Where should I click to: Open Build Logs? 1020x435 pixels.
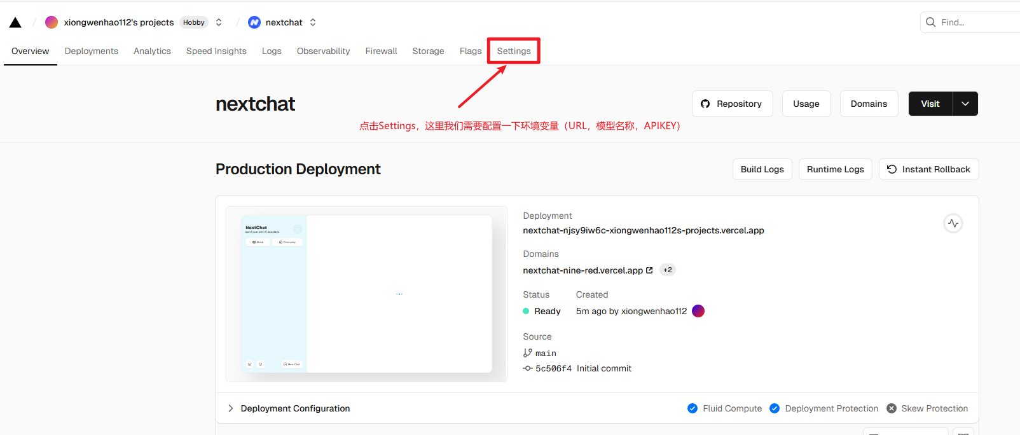pos(762,169)
